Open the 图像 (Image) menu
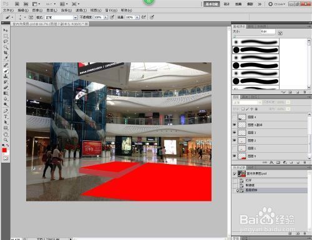Image resolution: width=312 pixels, height=240 pixels. [37, 10]
